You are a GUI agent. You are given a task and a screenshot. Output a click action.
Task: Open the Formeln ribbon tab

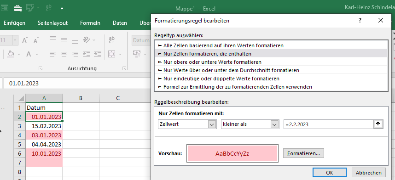tap(90, 23)
